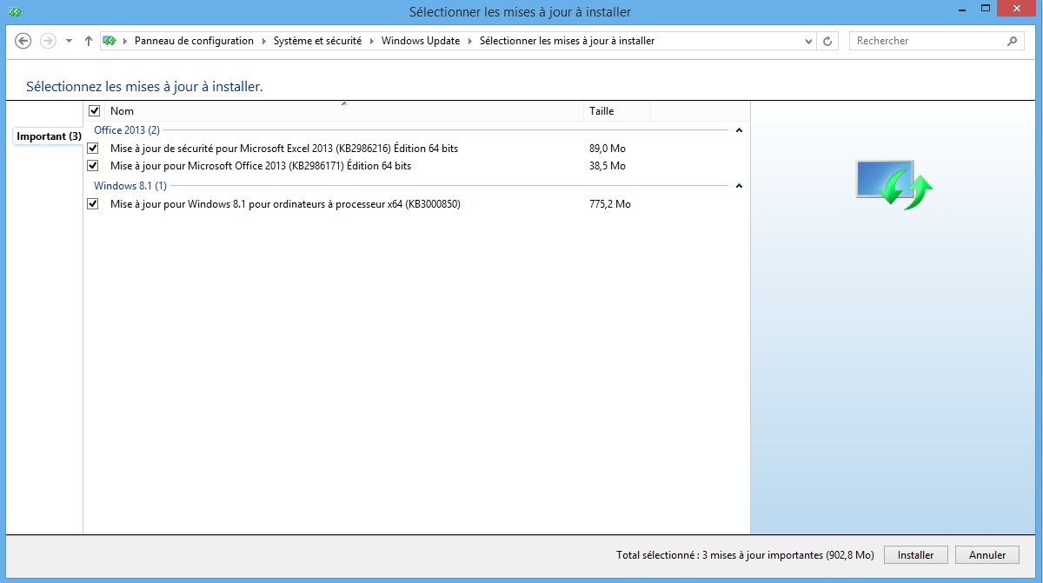Open Système et sécurité breadcrumb
1043x583 pixels.
(317, 41)
